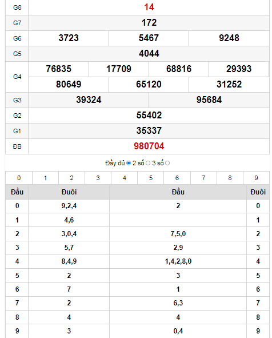Screen dimensions: 272x338
Task: Filter results by digit 0
Action: coord(19,178)
